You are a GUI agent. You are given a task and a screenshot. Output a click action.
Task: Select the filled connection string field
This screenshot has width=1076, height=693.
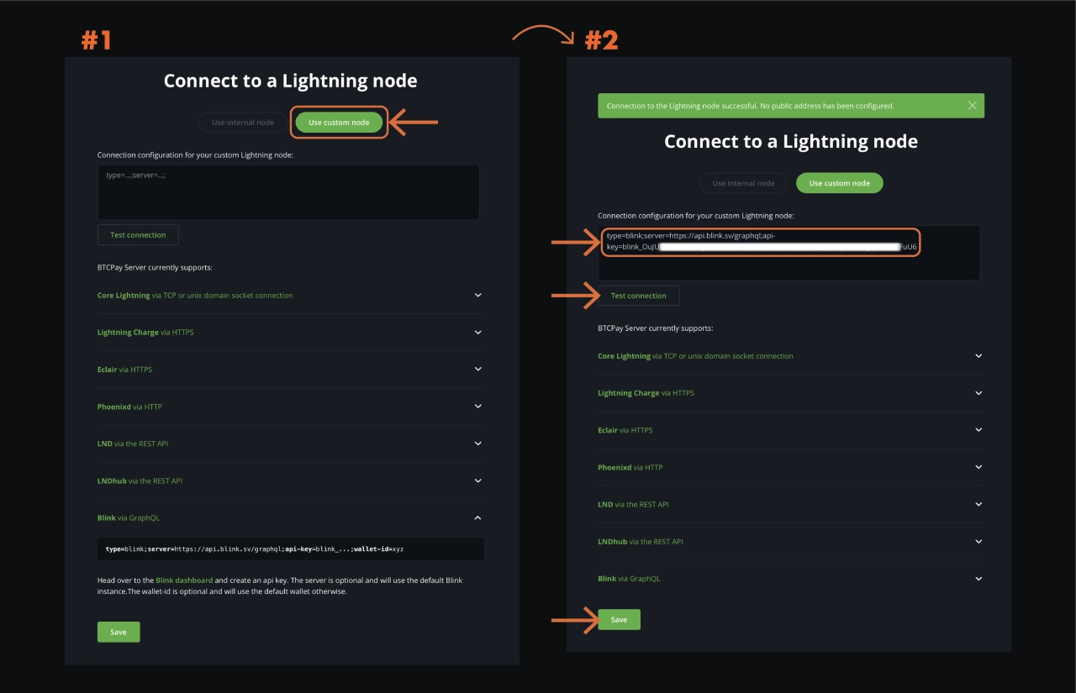click(x=761, y=242)
